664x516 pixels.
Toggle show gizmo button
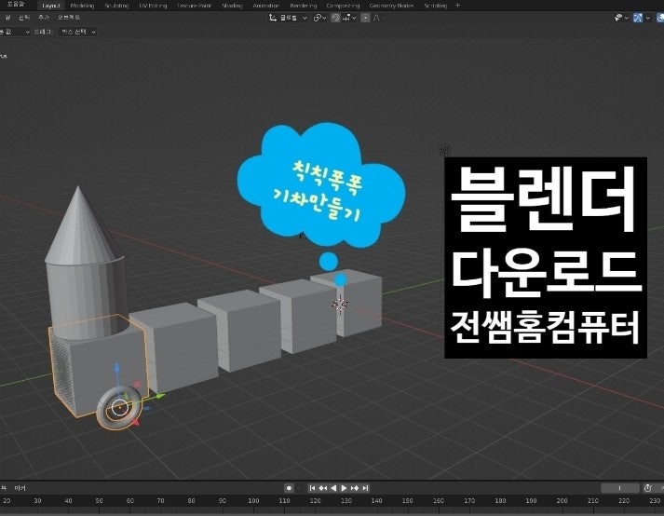click(x=638, y=18)
